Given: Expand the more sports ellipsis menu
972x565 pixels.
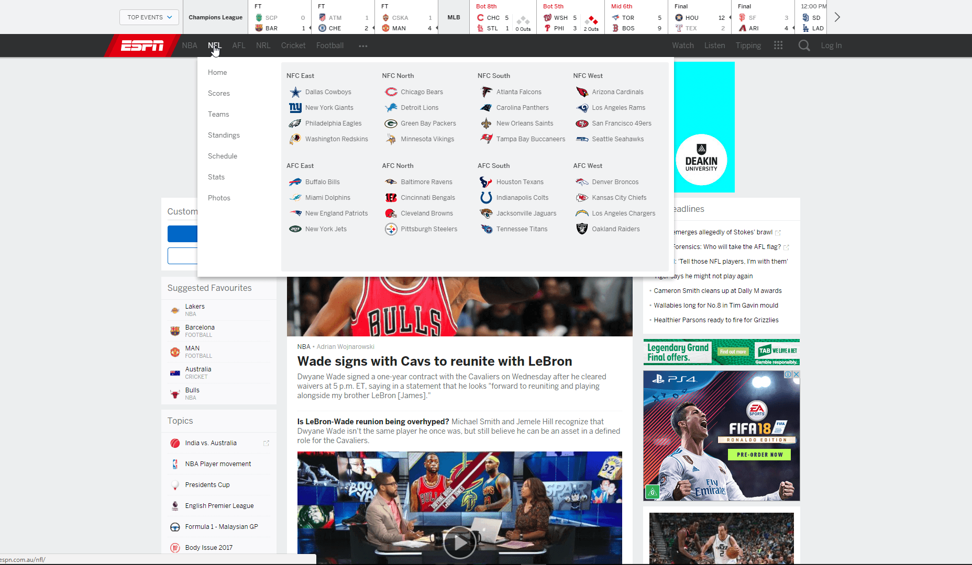Looking at the screenshot, I should (x=363, y=46).
